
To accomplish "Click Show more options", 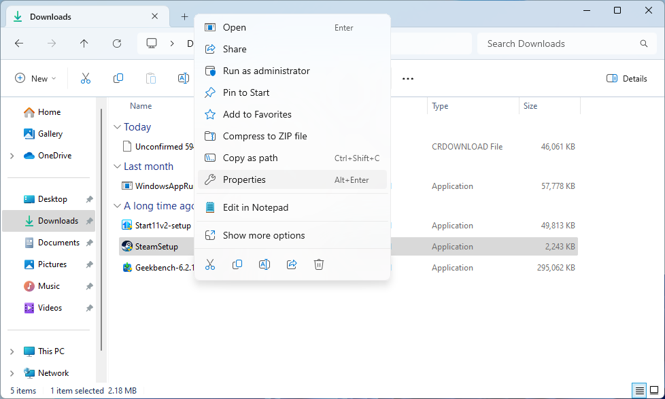I will pos(292,235).
